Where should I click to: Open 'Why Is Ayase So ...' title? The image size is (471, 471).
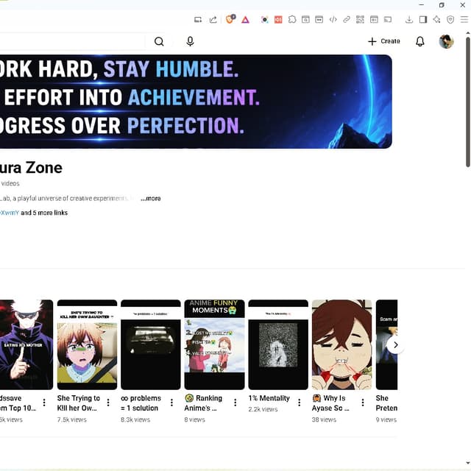click(x=330, y=403)
